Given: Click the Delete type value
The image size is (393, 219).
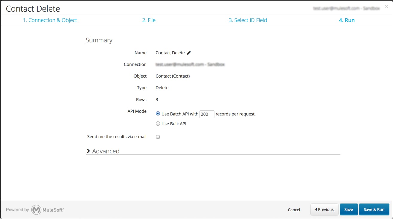Looking at the screenshot, I should tap(162, 88).
